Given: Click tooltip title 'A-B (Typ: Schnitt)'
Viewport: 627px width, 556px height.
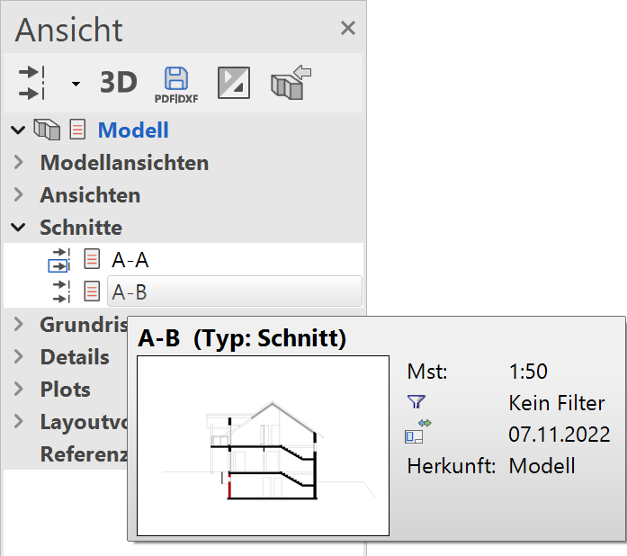Looking at the screenshot, I should (x=242, y=338).
